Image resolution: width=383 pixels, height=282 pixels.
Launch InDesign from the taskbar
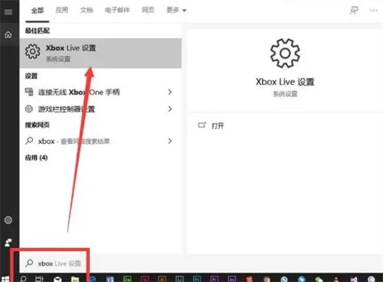point(145,279)
